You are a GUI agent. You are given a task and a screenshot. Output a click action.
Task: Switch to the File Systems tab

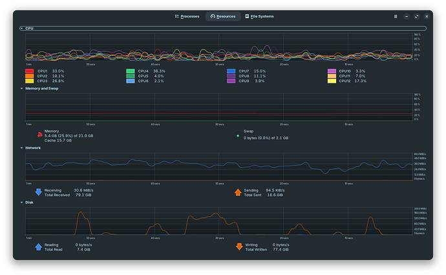[259, 17]
